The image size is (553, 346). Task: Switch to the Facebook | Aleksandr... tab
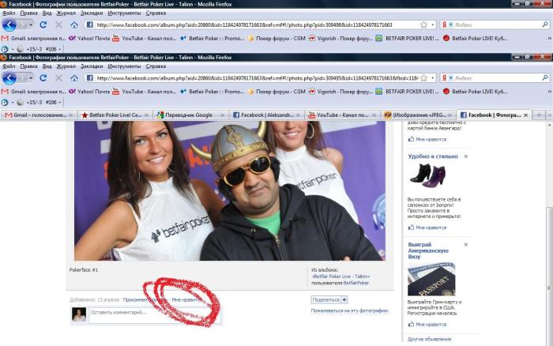click(x=266, y=115)
